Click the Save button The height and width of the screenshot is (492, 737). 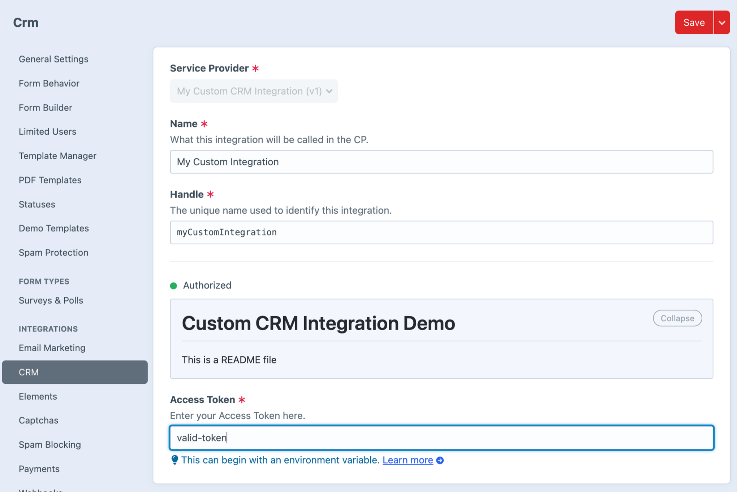pyautogui.click(x=693, y=22)
